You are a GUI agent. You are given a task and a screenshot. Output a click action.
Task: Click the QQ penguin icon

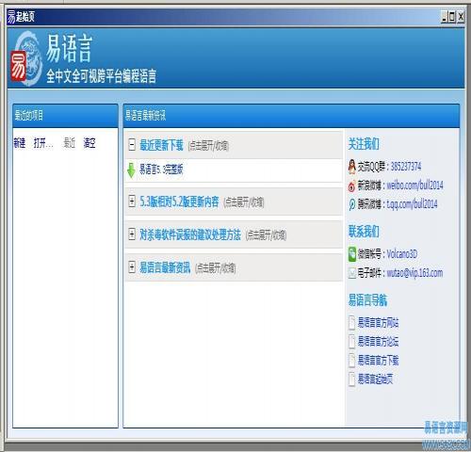[x=352, y=167]
